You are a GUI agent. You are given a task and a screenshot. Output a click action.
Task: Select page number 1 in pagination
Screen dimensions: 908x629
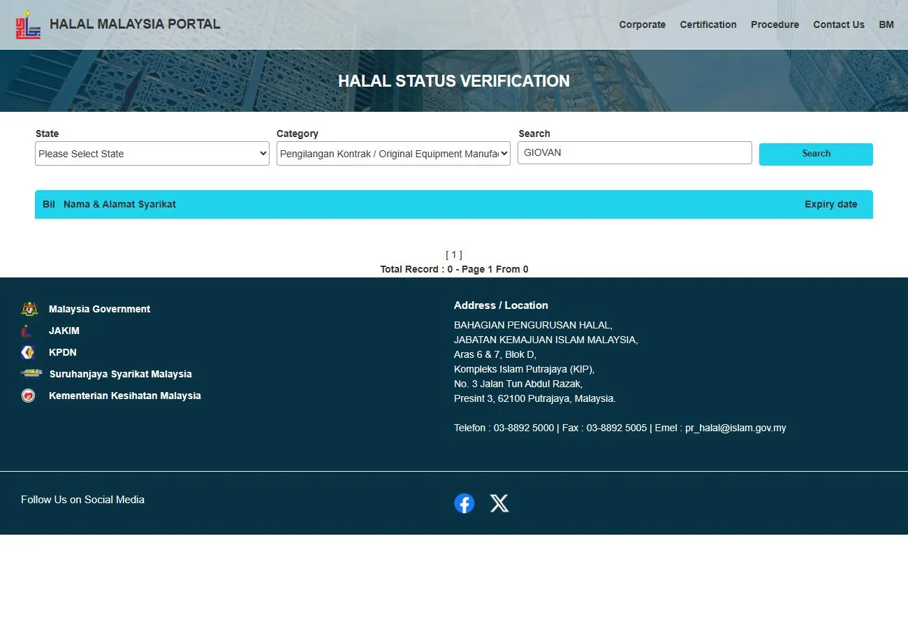(454, 254)
